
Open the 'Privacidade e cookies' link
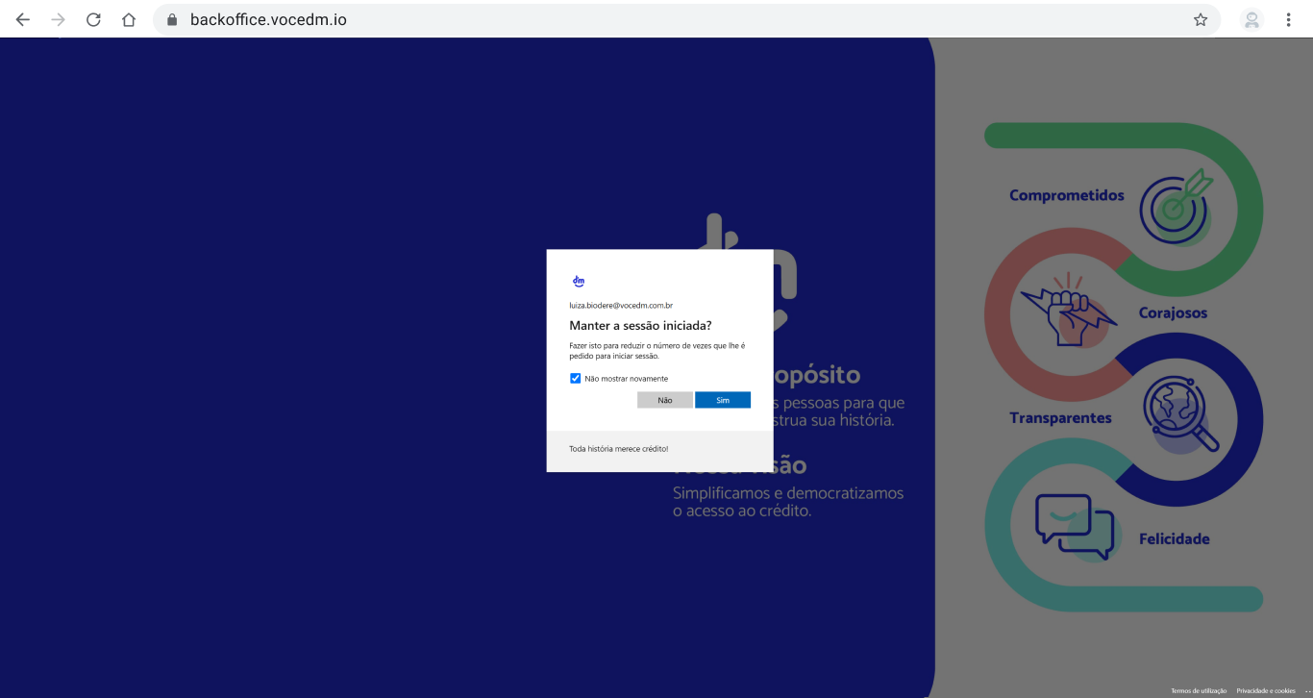tap(1265, 690)
